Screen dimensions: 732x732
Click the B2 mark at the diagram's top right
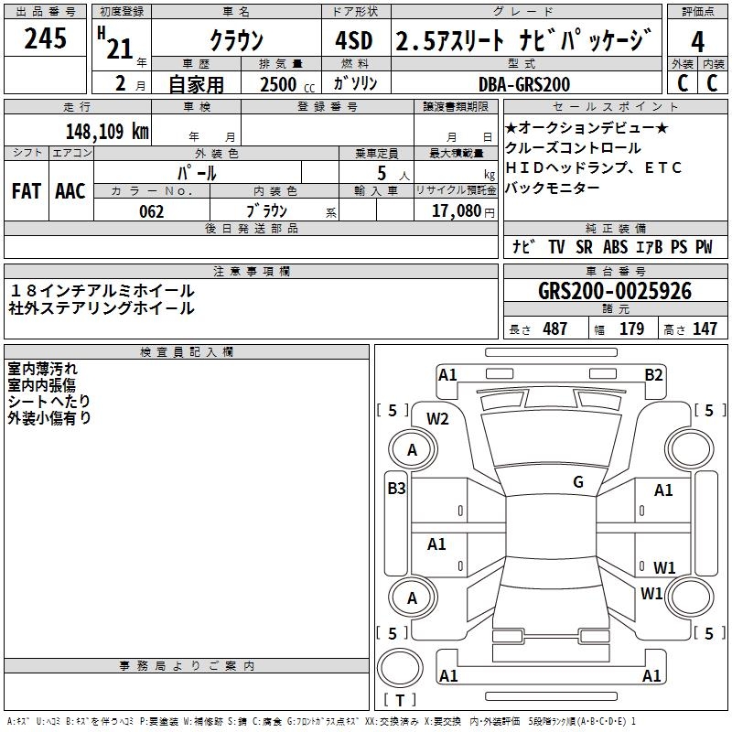pyautogui.click(x=653, y=374)
